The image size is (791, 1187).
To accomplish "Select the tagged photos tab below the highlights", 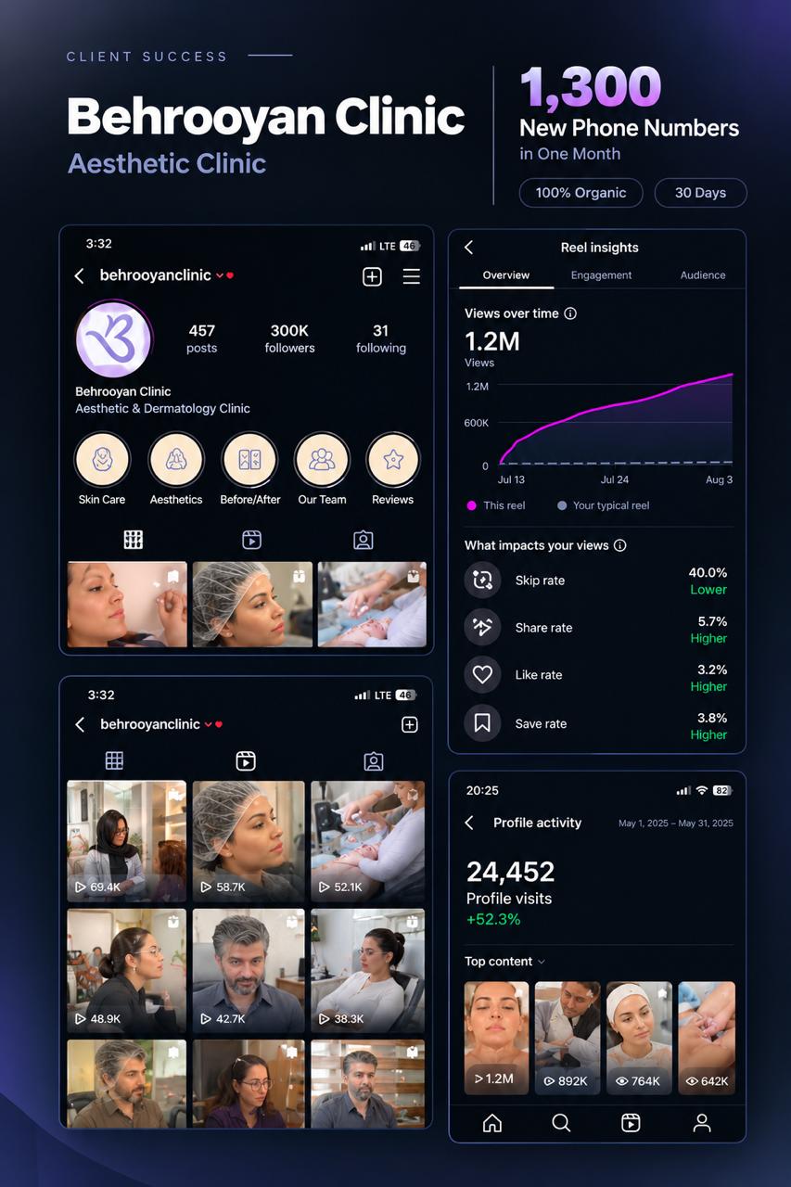I will [364, 540].
